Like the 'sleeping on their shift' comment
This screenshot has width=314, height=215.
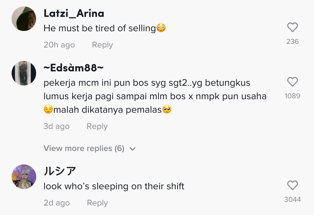coord(293,186)
